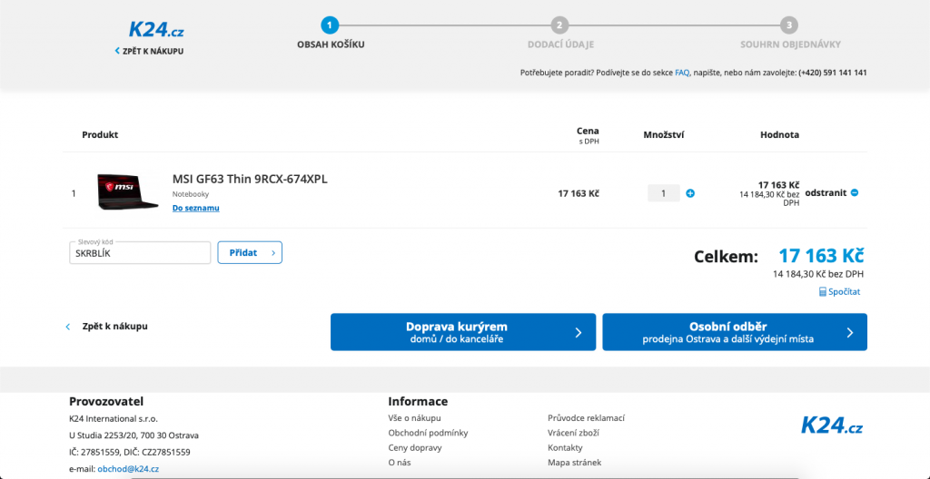This screenshot has width=930, height=479.
Task: Click the 'Spočítat' calculator link
Action: [839, 292]
